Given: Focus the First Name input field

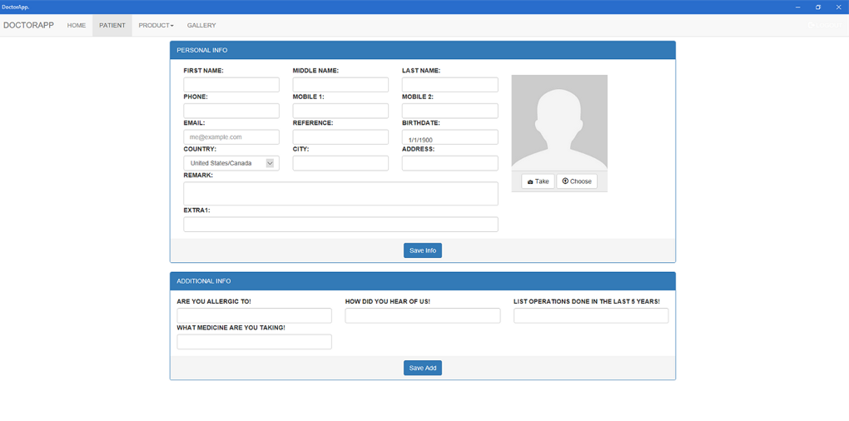Looking at the screenshot, I should tap(231, 85).
